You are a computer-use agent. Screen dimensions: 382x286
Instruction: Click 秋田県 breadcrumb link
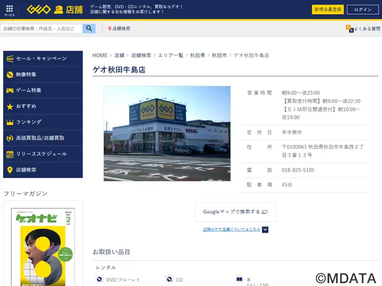(x=197, y=55)
